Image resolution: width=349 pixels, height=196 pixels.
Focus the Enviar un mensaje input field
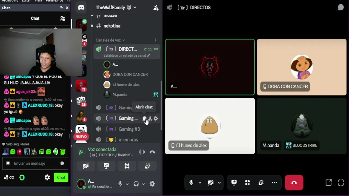pos(35,163)
